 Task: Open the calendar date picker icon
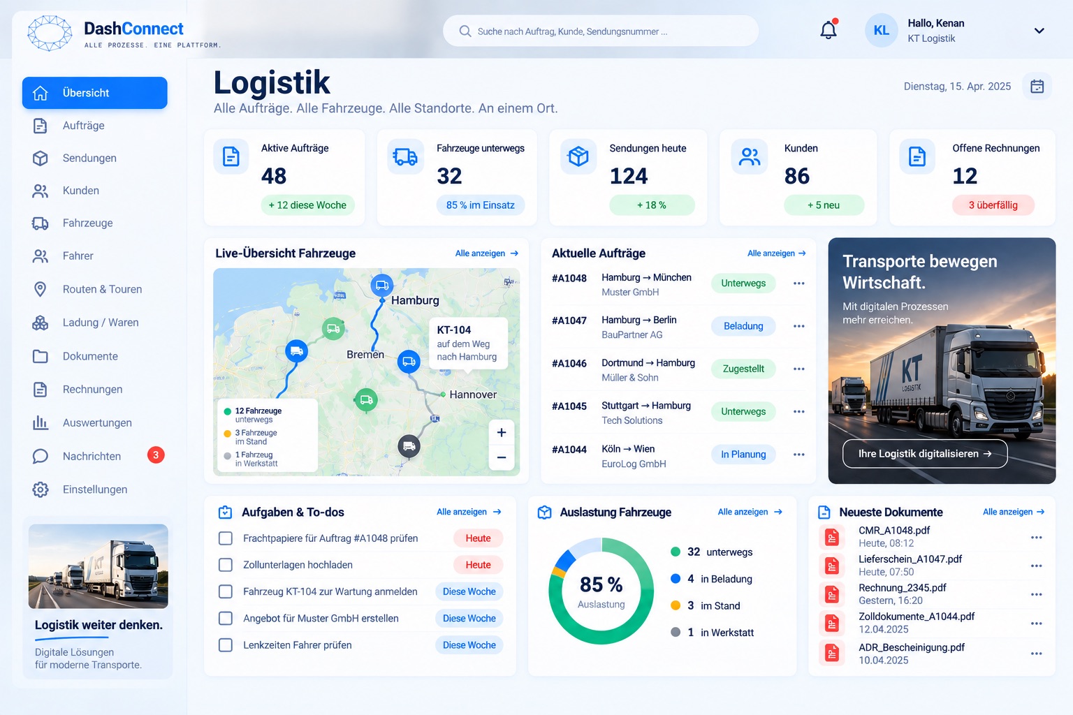(1037, 87)
